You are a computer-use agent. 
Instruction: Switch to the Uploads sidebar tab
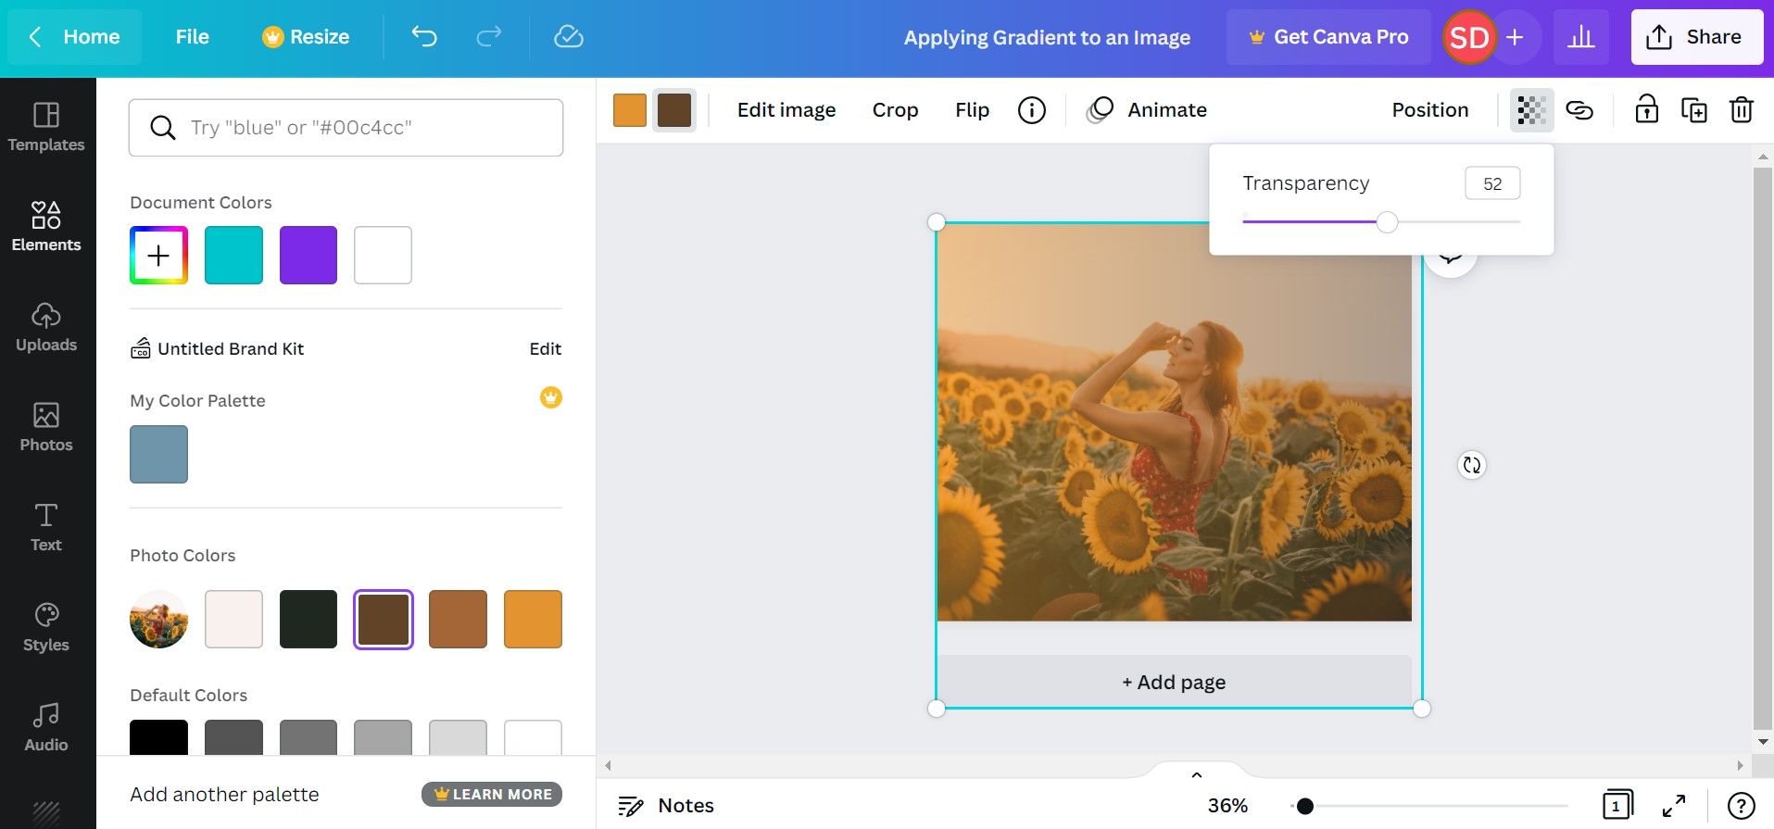coord(46,327)
